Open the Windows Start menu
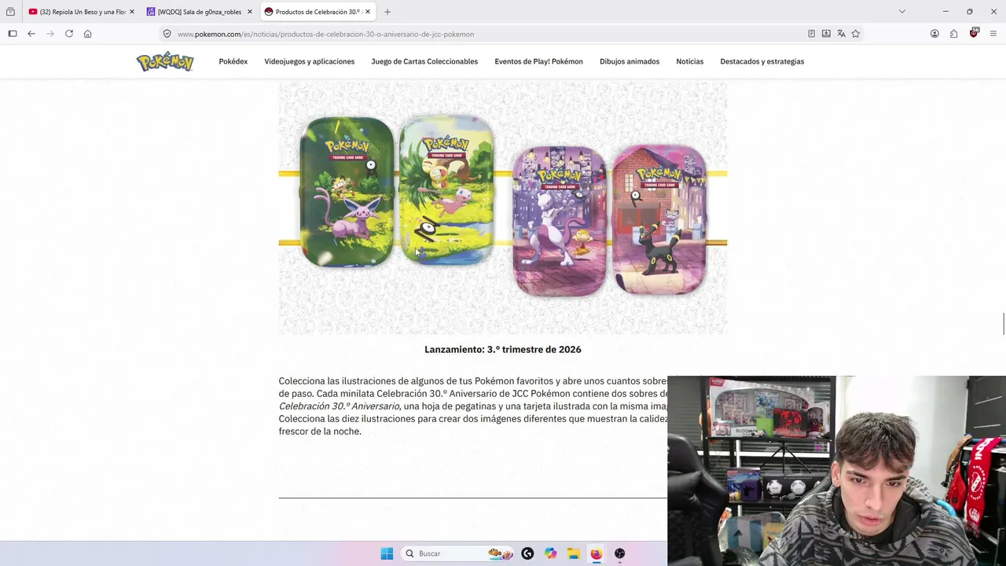 tap(387, 553)
